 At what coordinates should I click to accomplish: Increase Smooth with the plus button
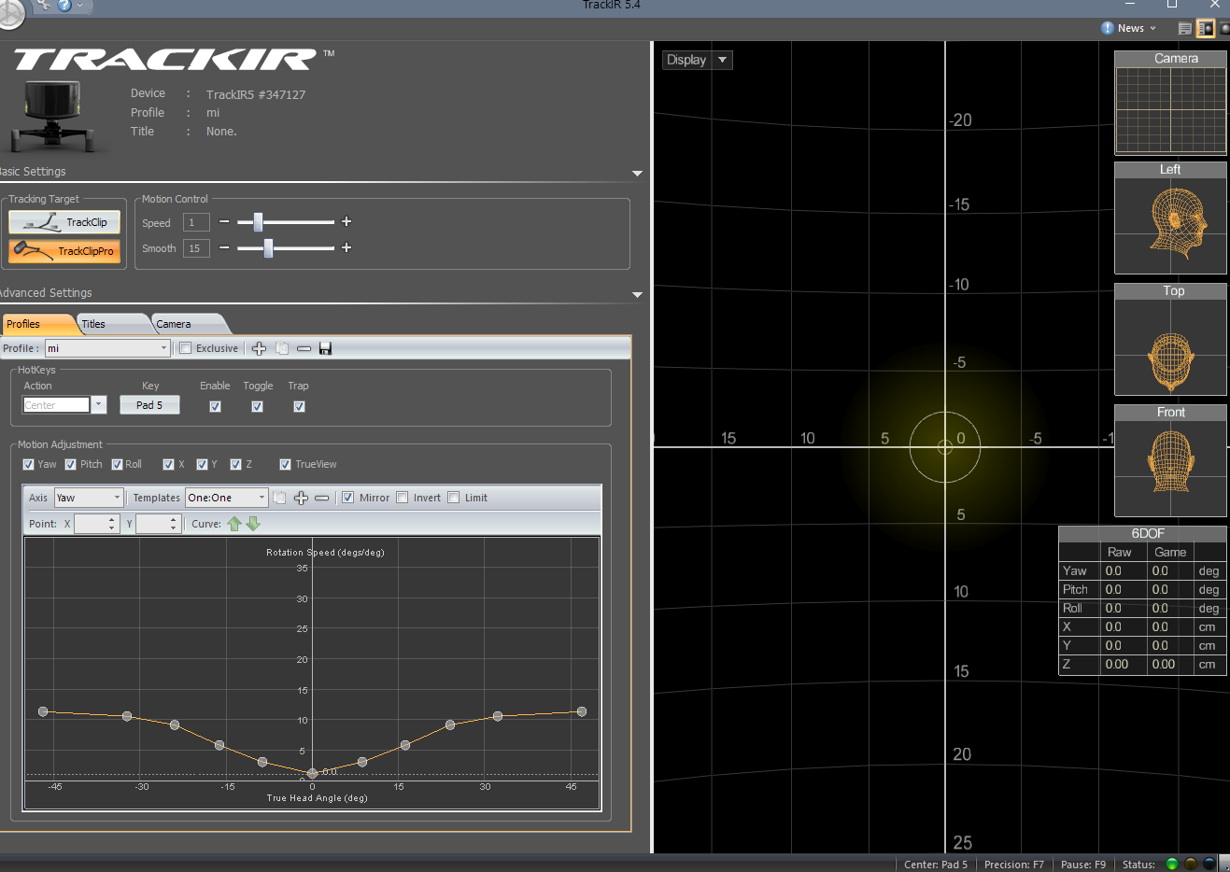click(346, 247)
